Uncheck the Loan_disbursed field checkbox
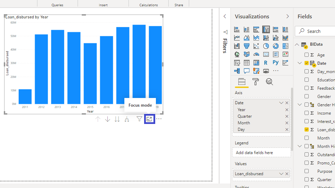The image size is (335, 188). point(307,129)
